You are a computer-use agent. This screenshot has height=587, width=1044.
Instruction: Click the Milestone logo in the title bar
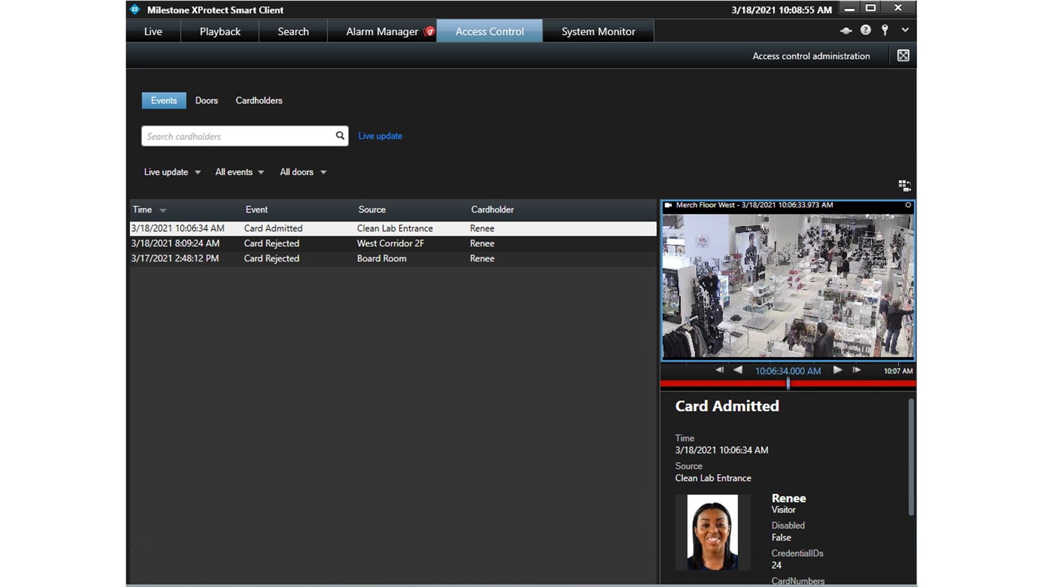point(135,9)
